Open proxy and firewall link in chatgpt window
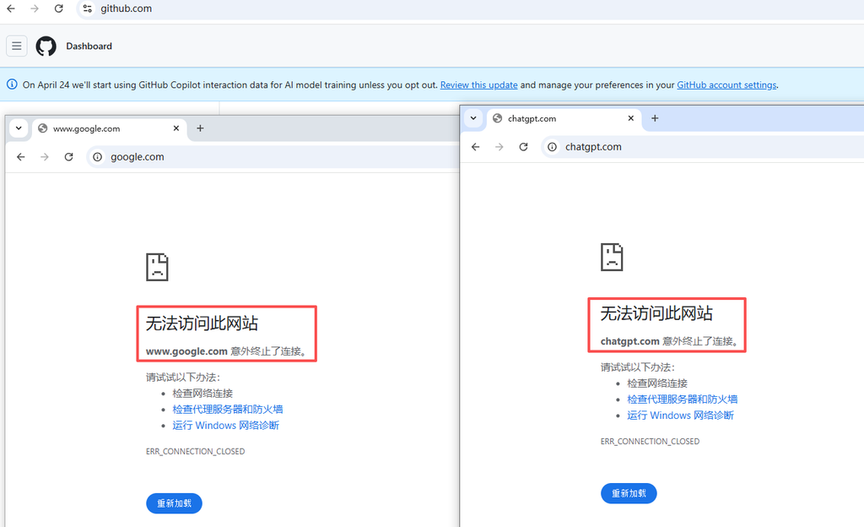The height and width of the screenshot is (527, 864). 682,399
